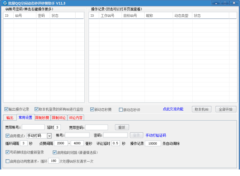Click the 重拨 button
This screenshot has height=176, width=240.
click(x=122, y=127)
